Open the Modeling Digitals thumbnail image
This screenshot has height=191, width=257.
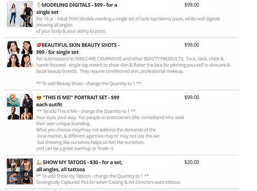[x=20, y=14]
